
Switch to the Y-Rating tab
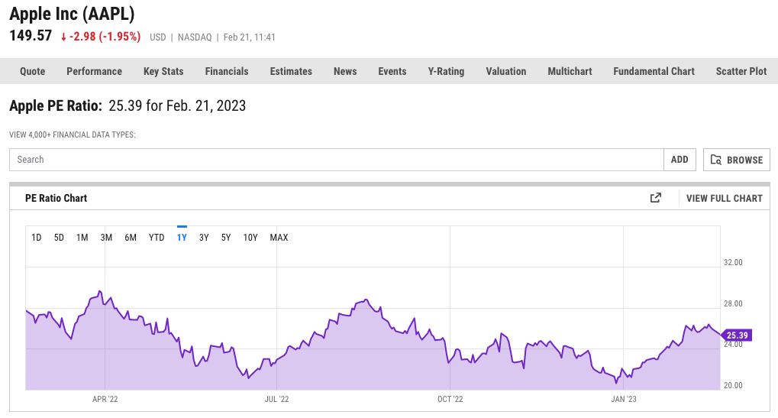[446, 71]
